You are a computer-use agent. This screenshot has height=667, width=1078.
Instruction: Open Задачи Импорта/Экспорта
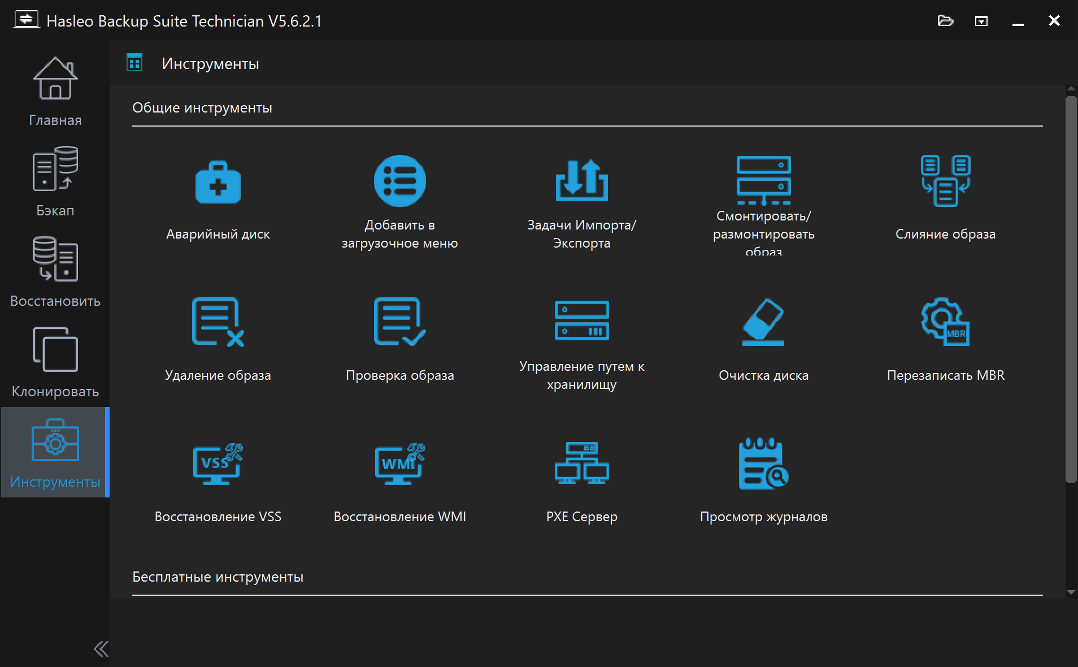pos(581,181)
